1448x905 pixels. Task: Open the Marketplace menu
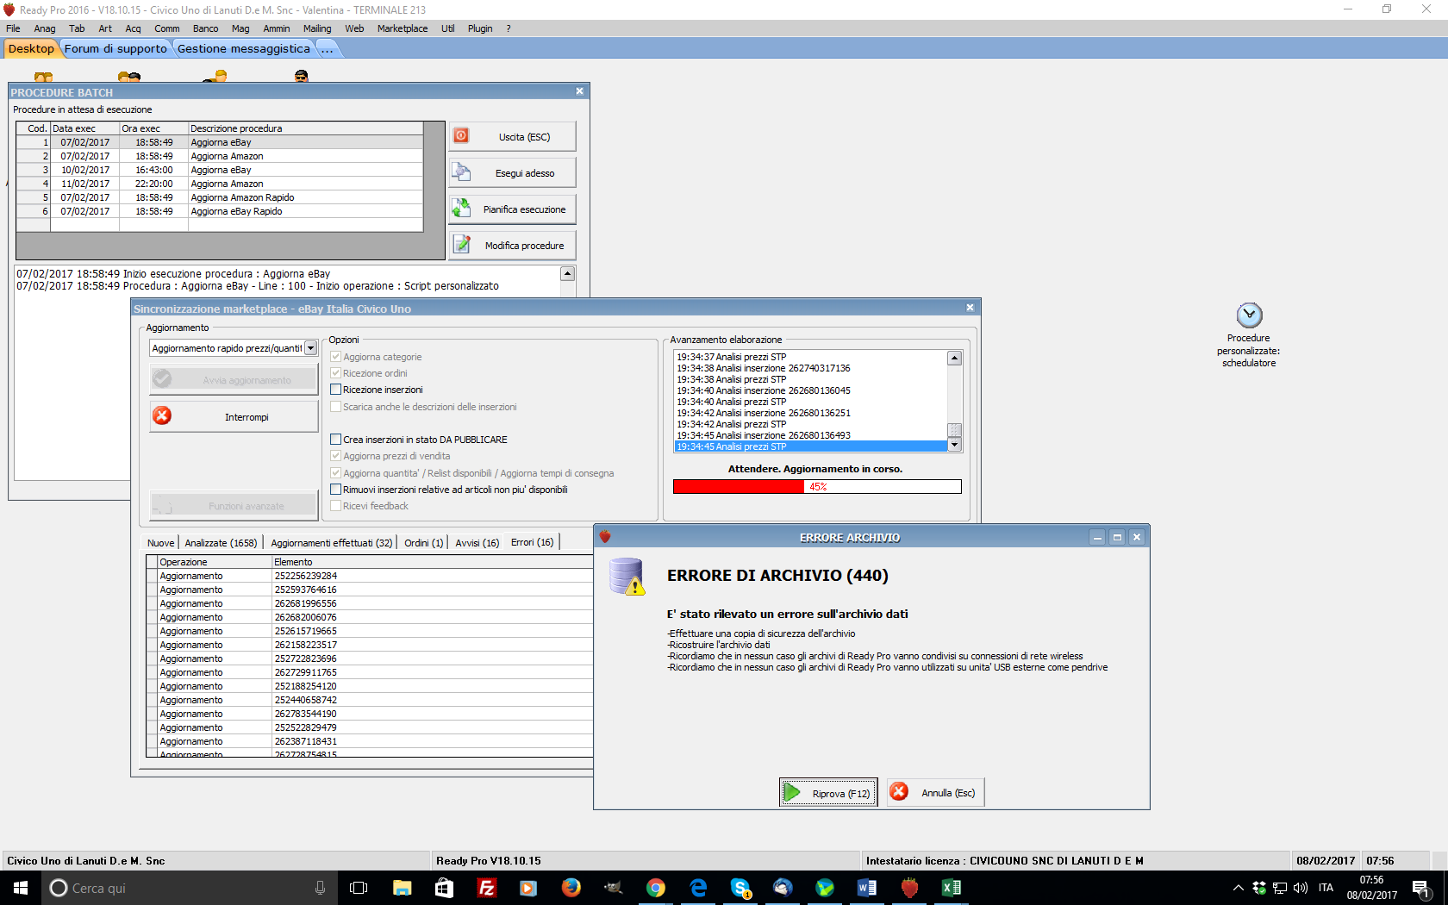point(403,28)
